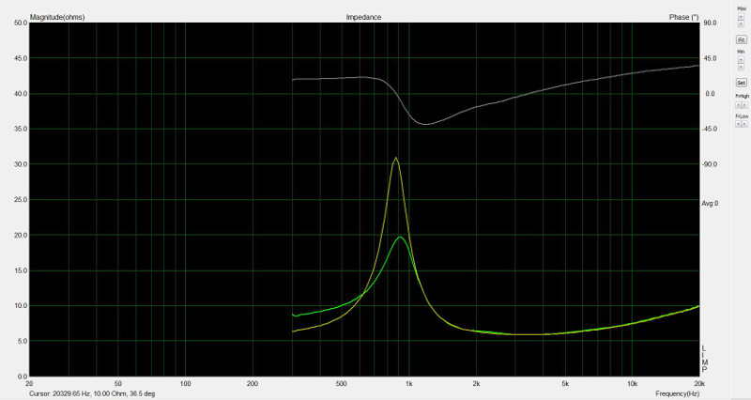The height and width of the screenshot is (400, 751).
Task: Click the Cursor readout status text
Action: 93,393
